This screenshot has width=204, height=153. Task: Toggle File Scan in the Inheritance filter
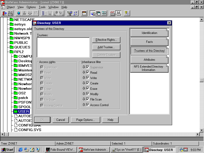coord(87,99)
